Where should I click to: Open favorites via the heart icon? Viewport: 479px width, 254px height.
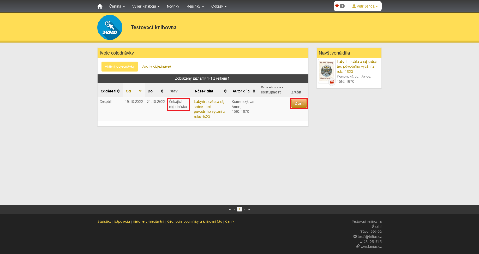click(340, 6)
